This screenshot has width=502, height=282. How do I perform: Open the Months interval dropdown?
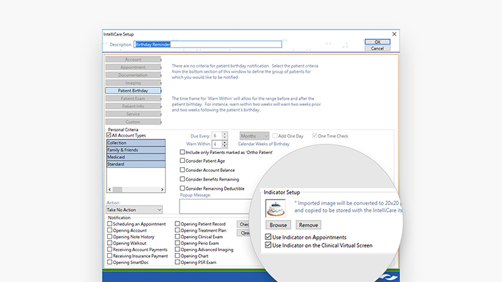pyautogui.click(x=254, y=136)
